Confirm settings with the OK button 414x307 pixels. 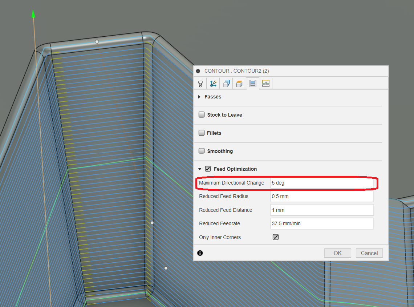click(337, 253)
